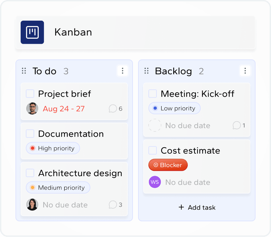Mark Documentation task as complete

point(30,134)
